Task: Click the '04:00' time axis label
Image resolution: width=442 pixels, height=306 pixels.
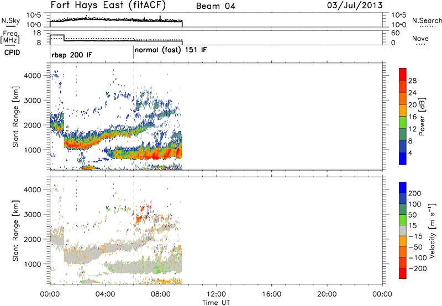Action: click(105, 294)
